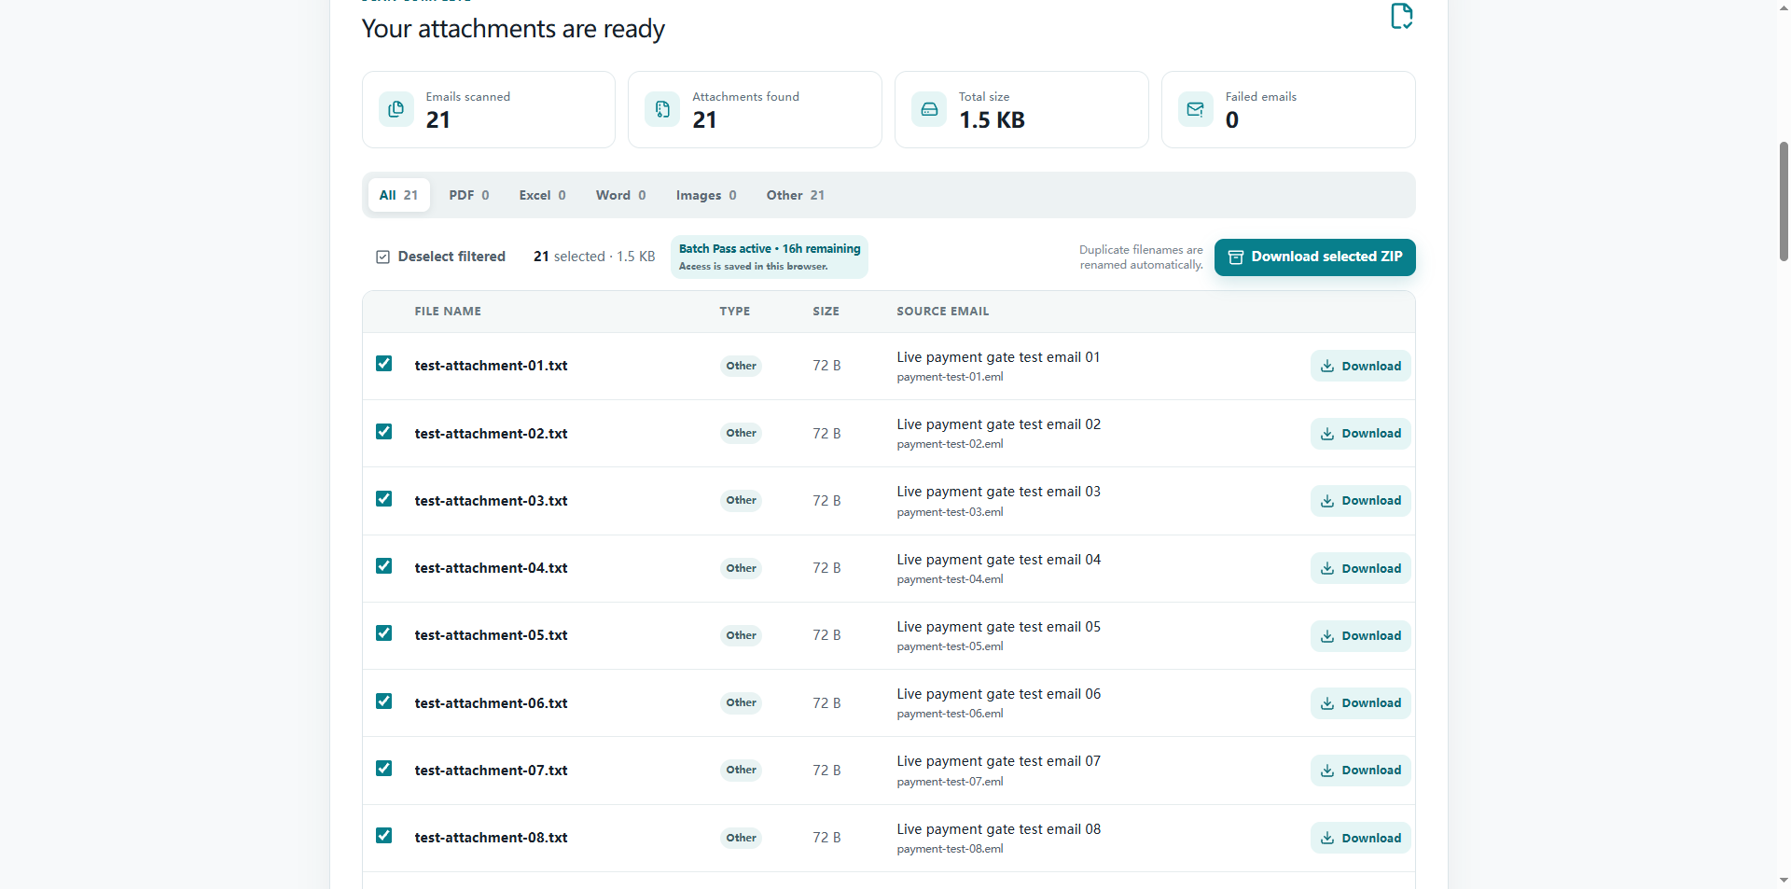Download test-attachment-05.txt from its row
This screenshot has height=889, width=1791.
coord(1360,635)
